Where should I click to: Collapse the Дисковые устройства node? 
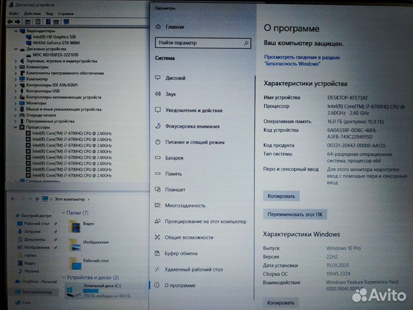pos(16,49)
